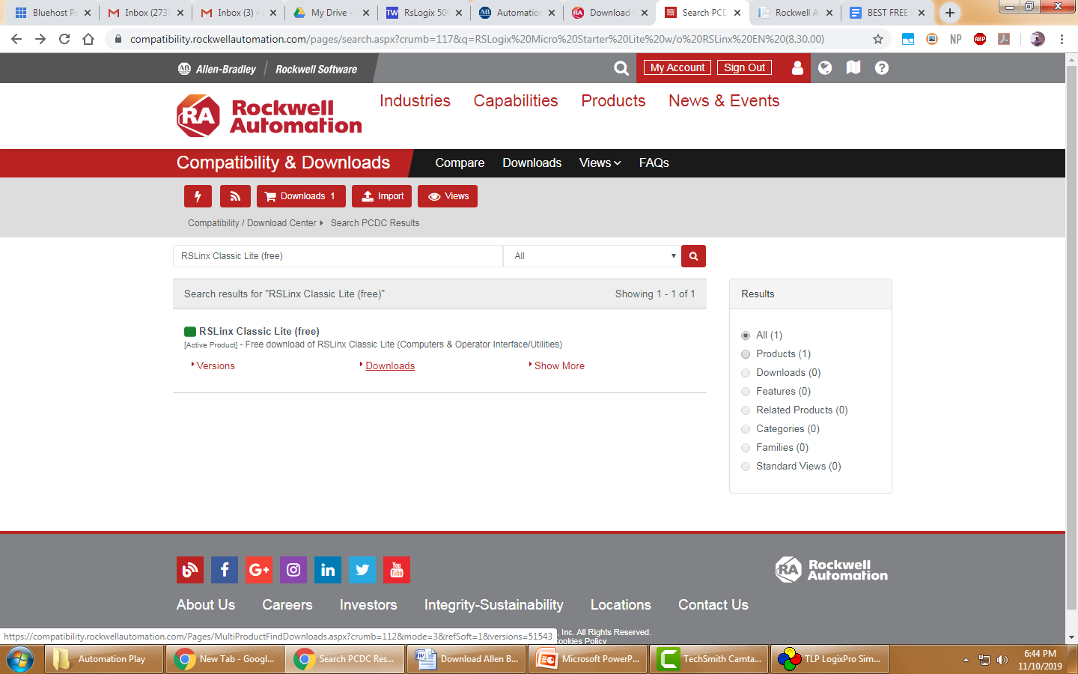Click the Sign Out button

[745, 67]
